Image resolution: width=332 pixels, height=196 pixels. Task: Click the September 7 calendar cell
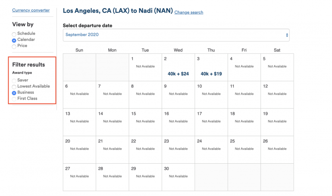click(112, 94)
